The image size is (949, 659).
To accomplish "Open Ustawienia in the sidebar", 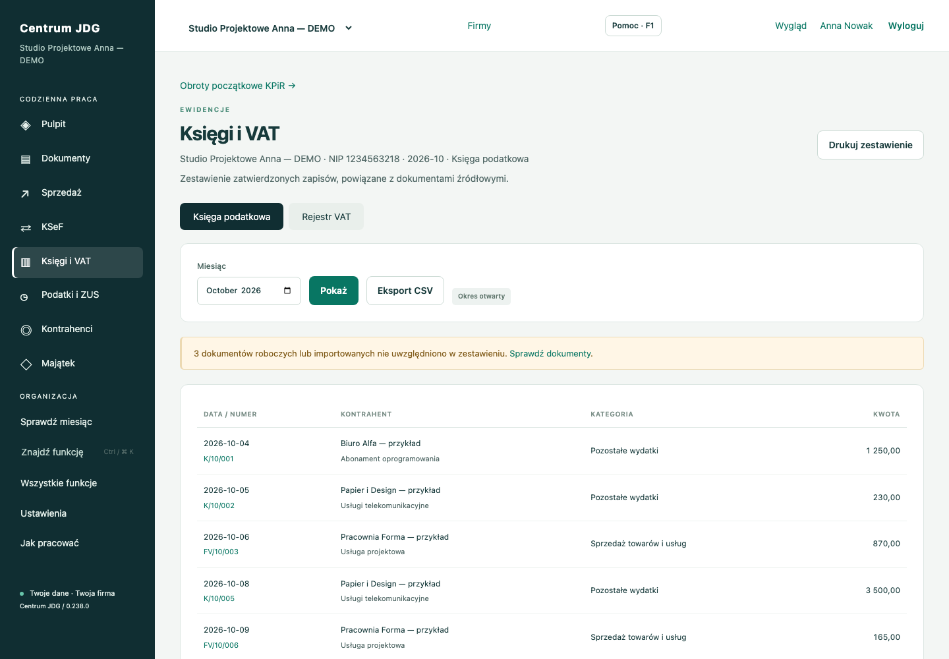I will (x=43, y=513).
